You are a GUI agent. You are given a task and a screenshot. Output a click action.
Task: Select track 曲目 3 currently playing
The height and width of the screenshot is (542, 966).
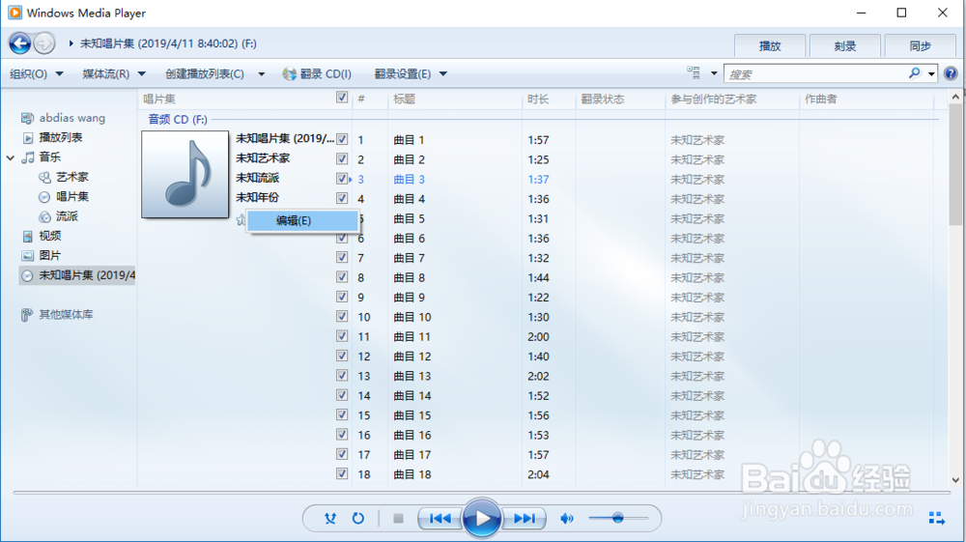click(x=409, y=180)
